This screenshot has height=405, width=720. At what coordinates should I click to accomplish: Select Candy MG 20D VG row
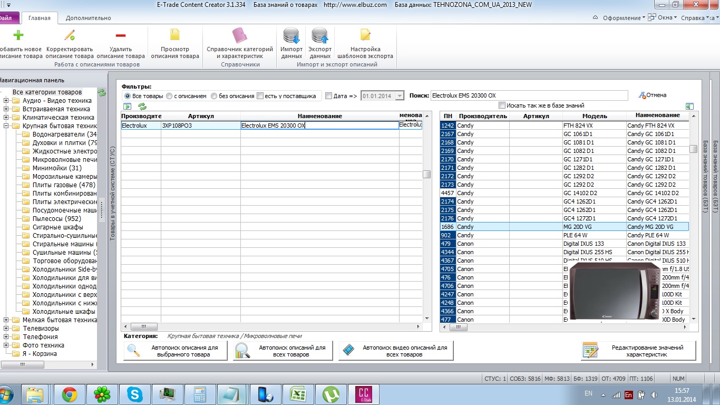(565, 227)
